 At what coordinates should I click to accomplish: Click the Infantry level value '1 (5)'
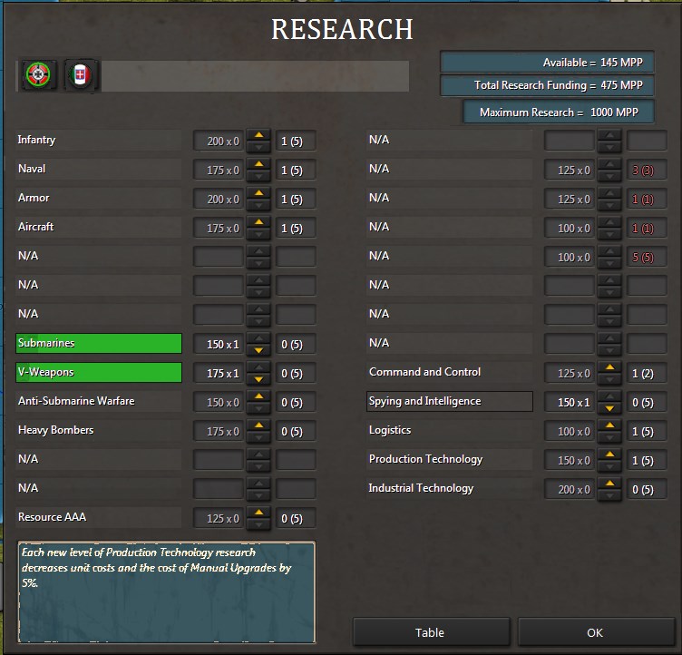pyautogui.click(x=296, y=141)
